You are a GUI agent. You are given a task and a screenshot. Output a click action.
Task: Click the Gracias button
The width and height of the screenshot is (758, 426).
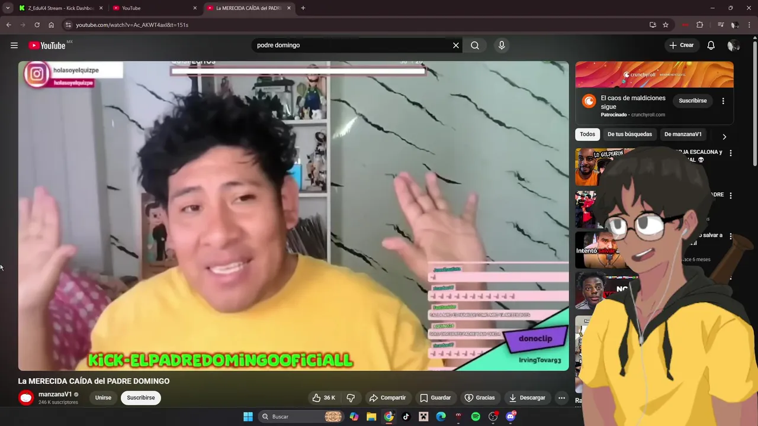click(480, 398)
